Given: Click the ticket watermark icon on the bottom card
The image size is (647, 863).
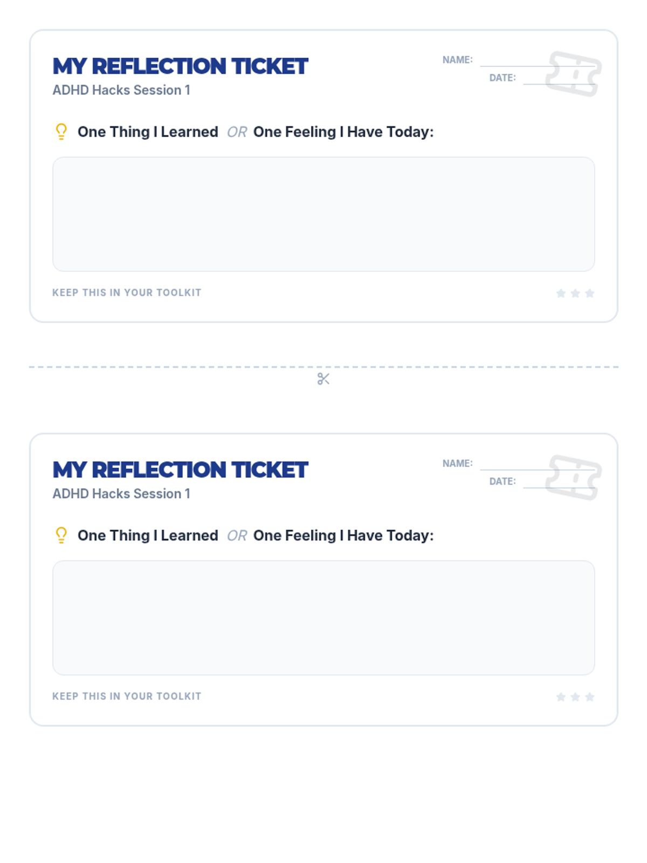Looking at the screenshot, I should [573, 478].
